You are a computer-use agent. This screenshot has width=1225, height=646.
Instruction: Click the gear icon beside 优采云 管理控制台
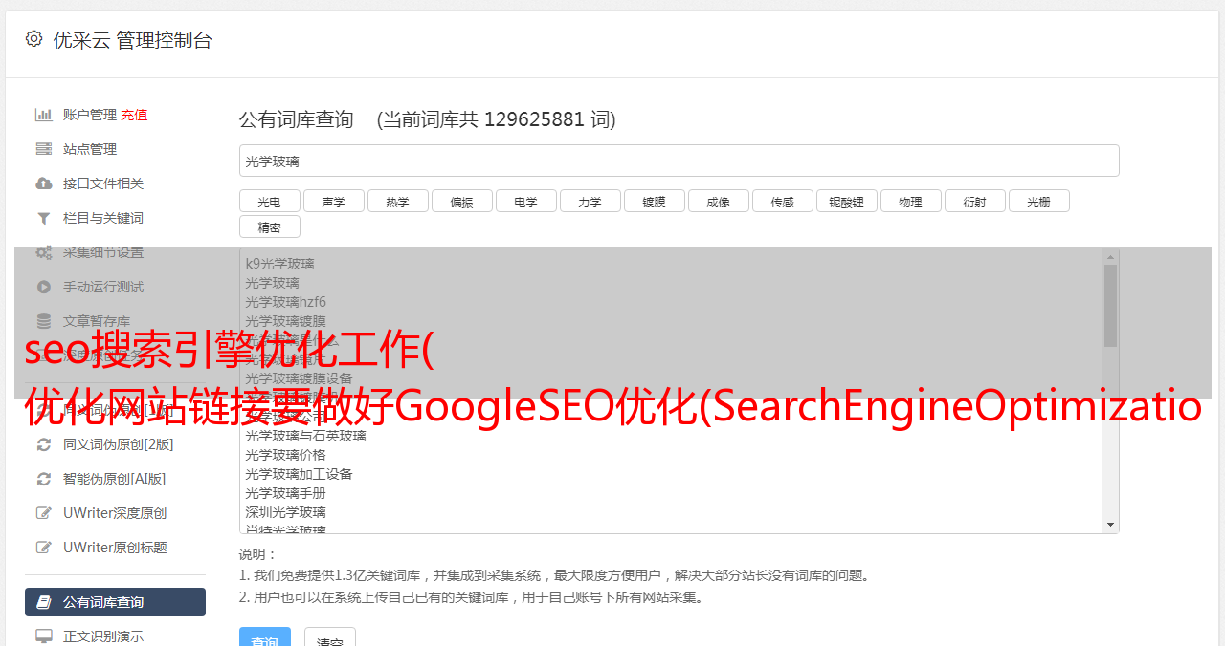(33, 39)
